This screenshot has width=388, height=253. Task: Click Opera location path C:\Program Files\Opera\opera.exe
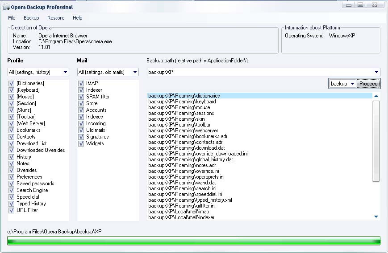click(x=75, y=41)
